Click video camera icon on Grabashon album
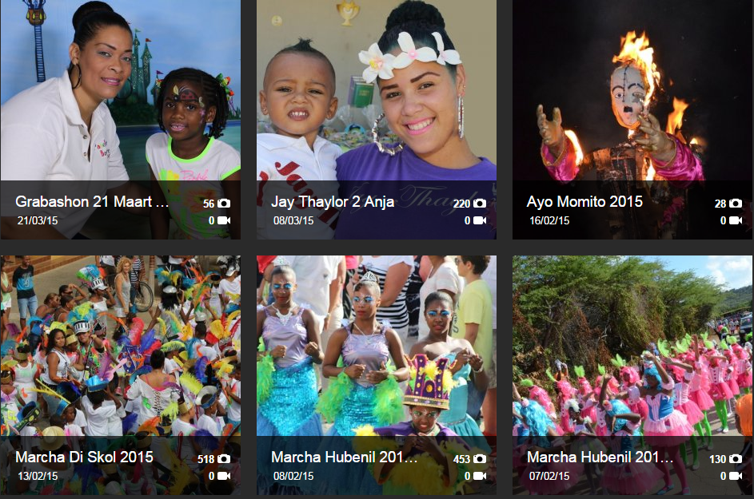 224,220
